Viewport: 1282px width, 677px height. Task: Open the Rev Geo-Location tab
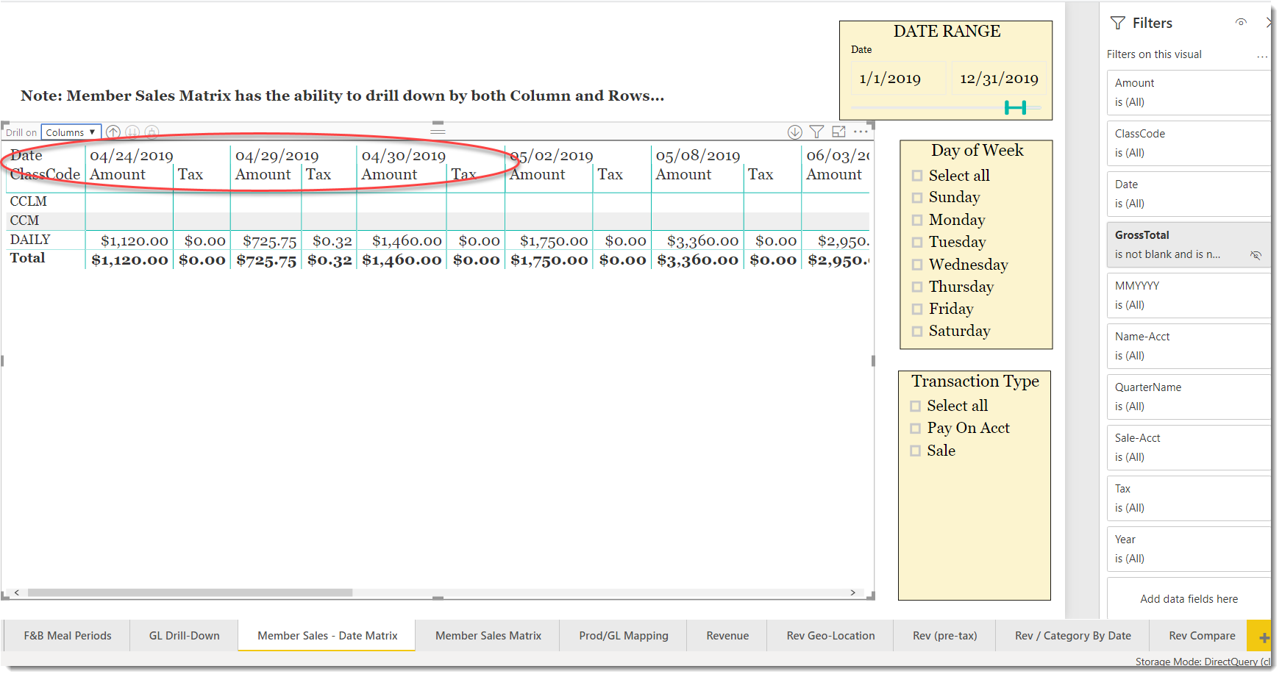point(830,636)
